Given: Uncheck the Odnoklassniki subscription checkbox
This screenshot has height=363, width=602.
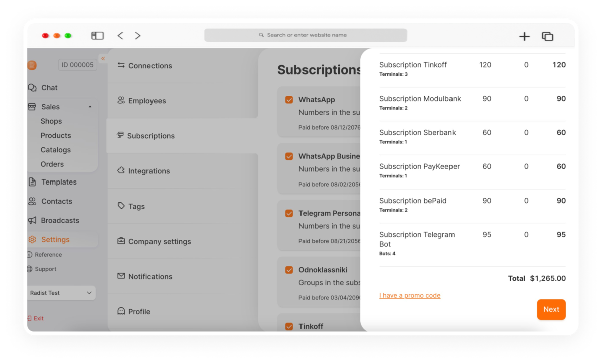Looking at the screenshot, I should (289, 270).
